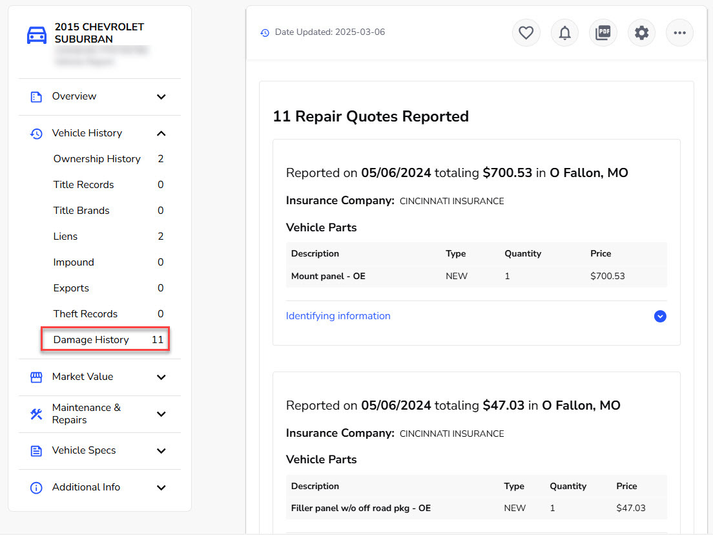Viewport: 713px width, 535px height.
Task: Expand the Overview section chevron
Action: coord(161,97)
